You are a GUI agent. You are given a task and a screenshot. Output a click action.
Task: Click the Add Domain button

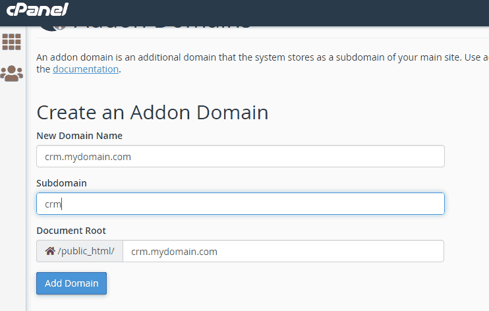click(x=71, y=283)
